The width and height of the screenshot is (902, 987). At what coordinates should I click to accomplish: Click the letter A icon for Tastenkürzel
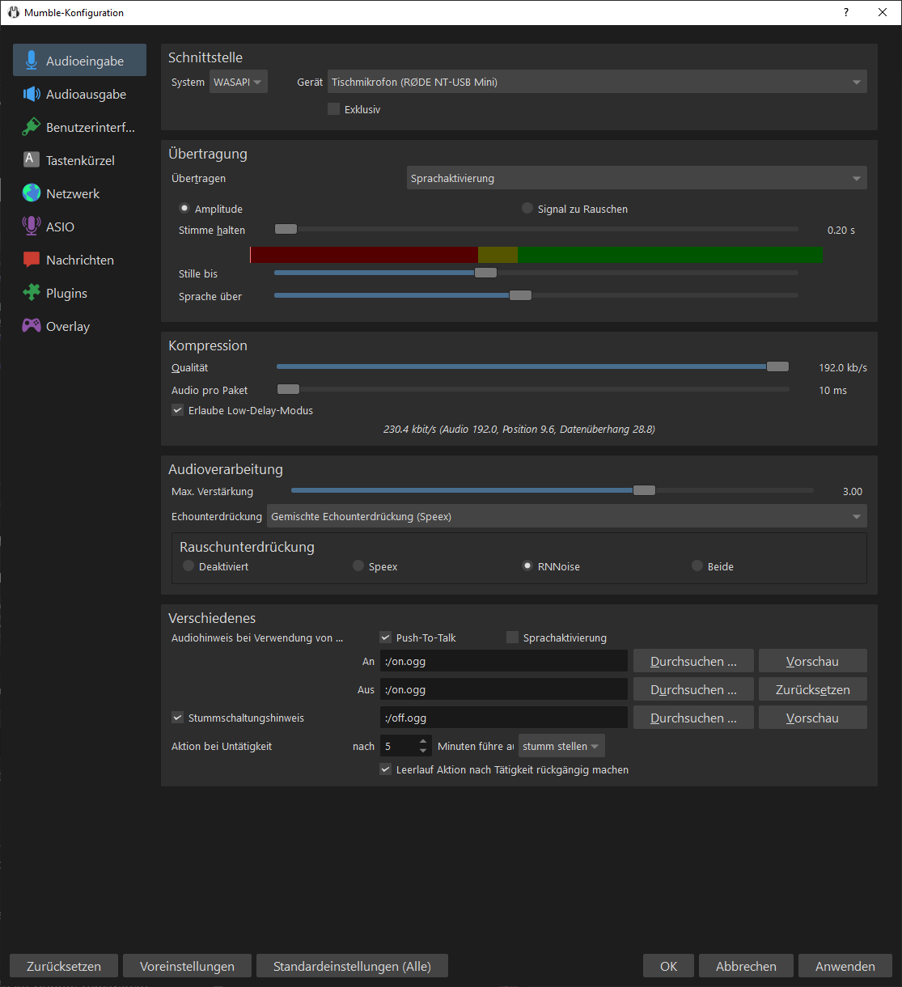pos(31,159)
